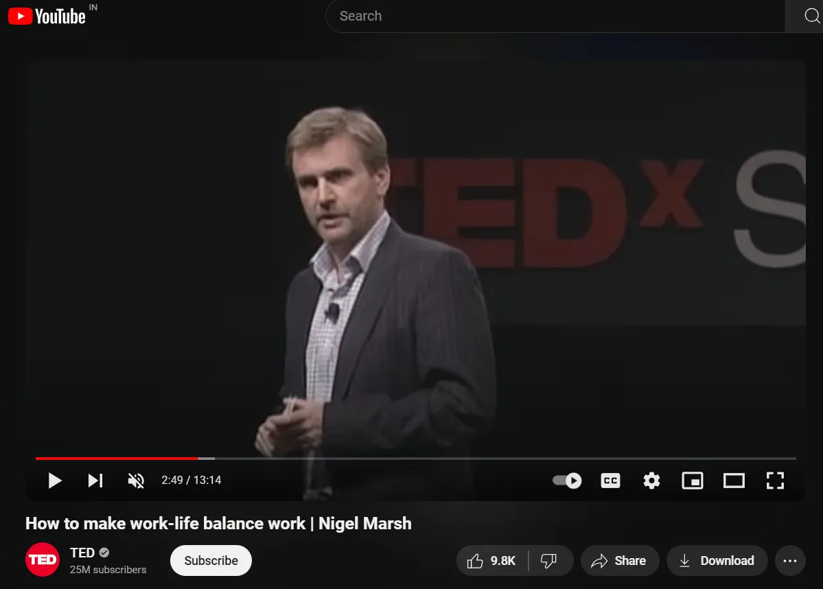The width and height of the screenshot is (823, 589).
Task: Open the player settings gear
Action: (x=651, y=481)
